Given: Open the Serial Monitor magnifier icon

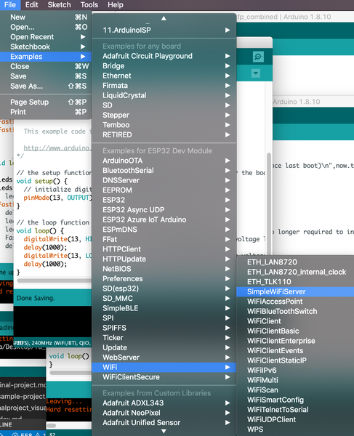Looking at the screenshot, I should click(x=258, y=57).
